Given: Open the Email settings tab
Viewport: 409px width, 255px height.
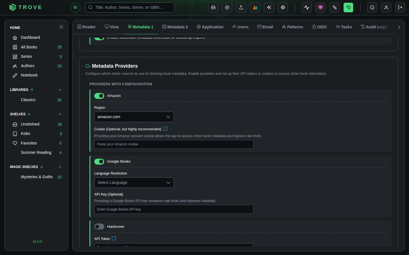Looking at the screenshot, I should point(265,27).
